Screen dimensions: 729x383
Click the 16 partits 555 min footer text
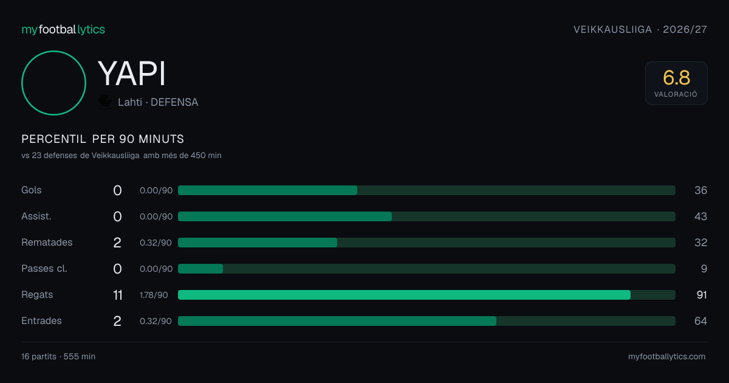58,357
